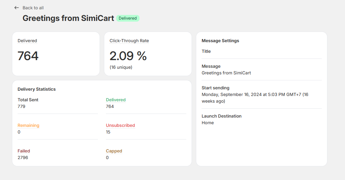
Task: Click the 2.09 % rate value
Action: [128, 56]
